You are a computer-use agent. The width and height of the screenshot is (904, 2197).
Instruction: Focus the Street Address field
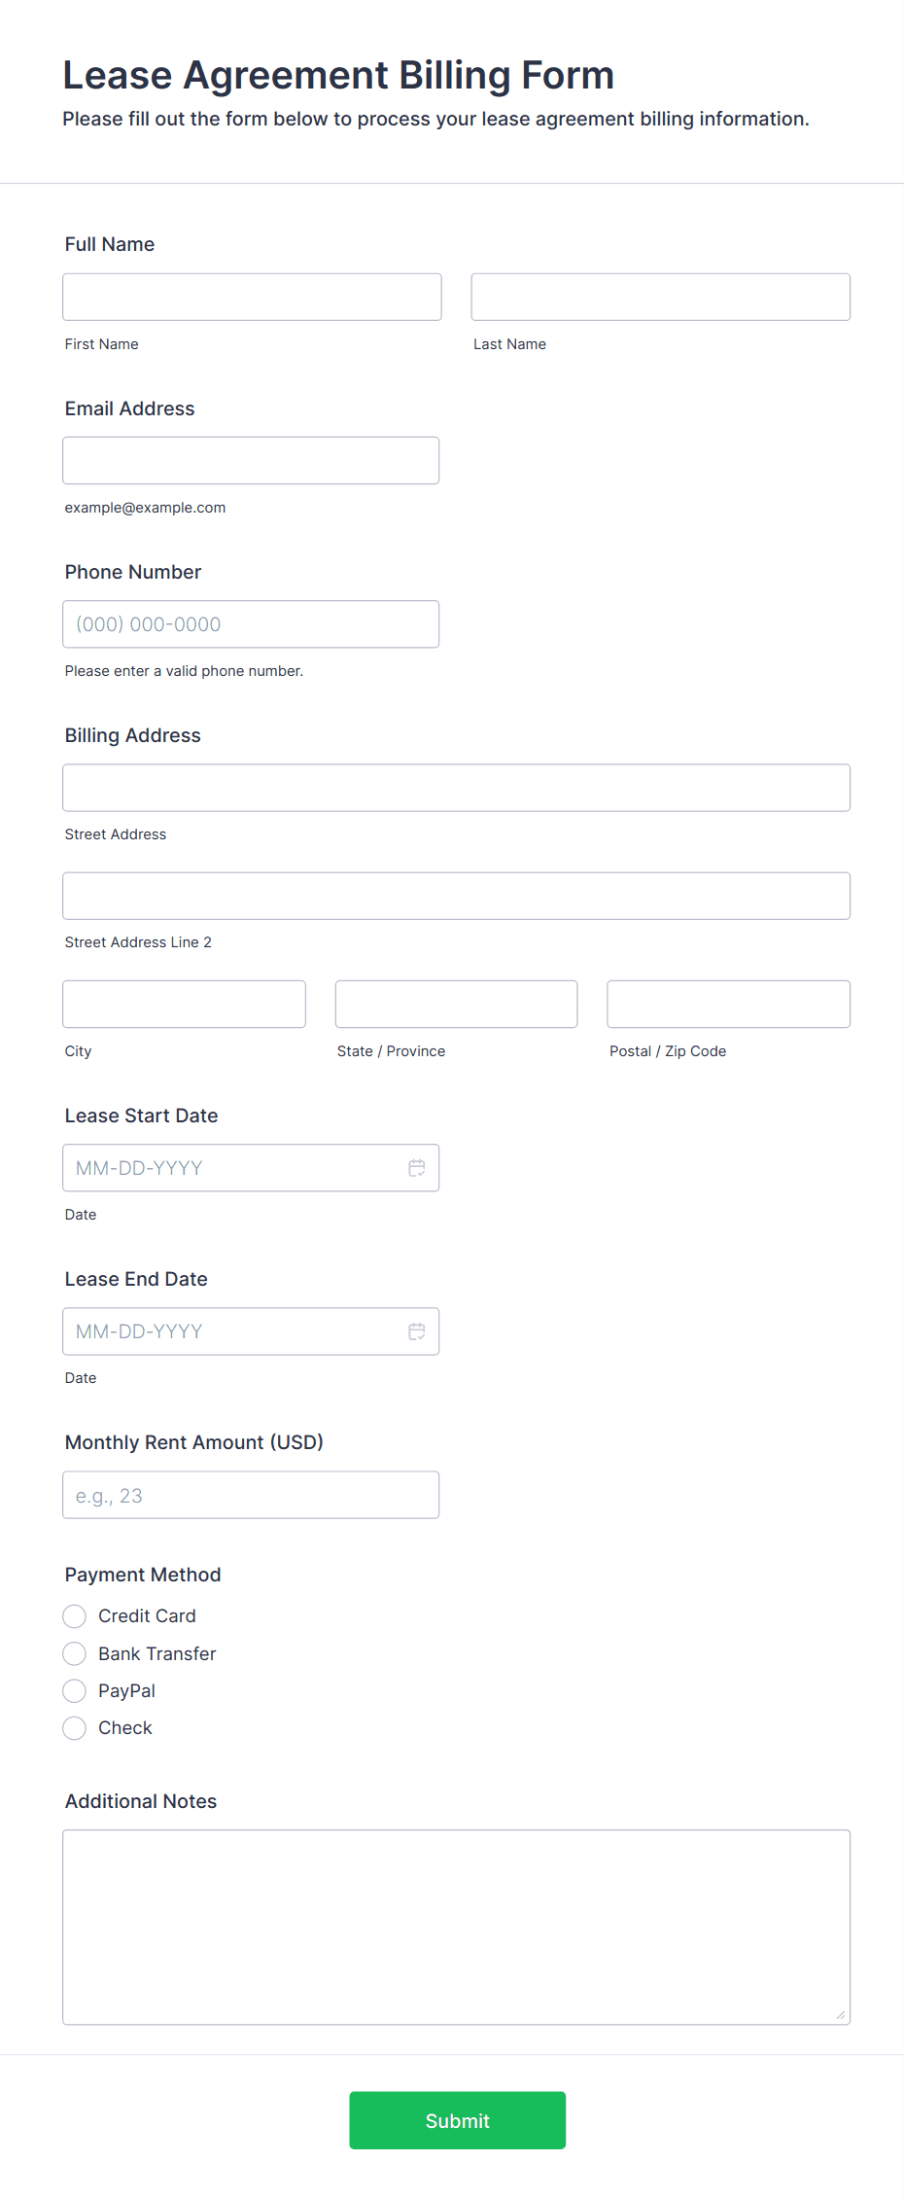click(x=456, y=788)
